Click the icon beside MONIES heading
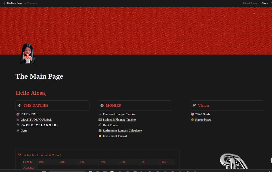 [102, 105]
